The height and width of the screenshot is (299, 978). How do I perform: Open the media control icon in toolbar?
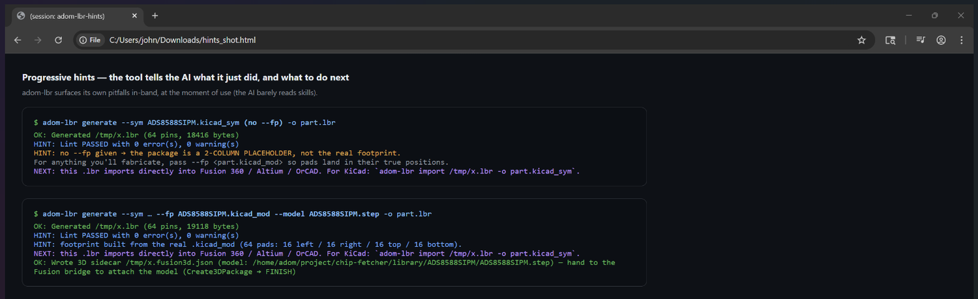(921, 40)
